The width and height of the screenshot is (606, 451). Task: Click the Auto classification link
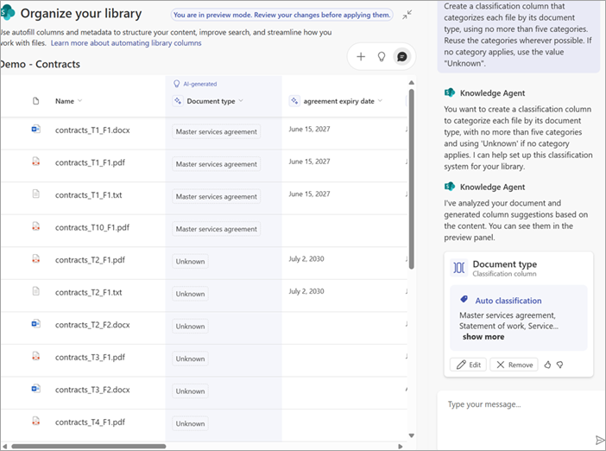pyautogui.click(x=508, y=301)
